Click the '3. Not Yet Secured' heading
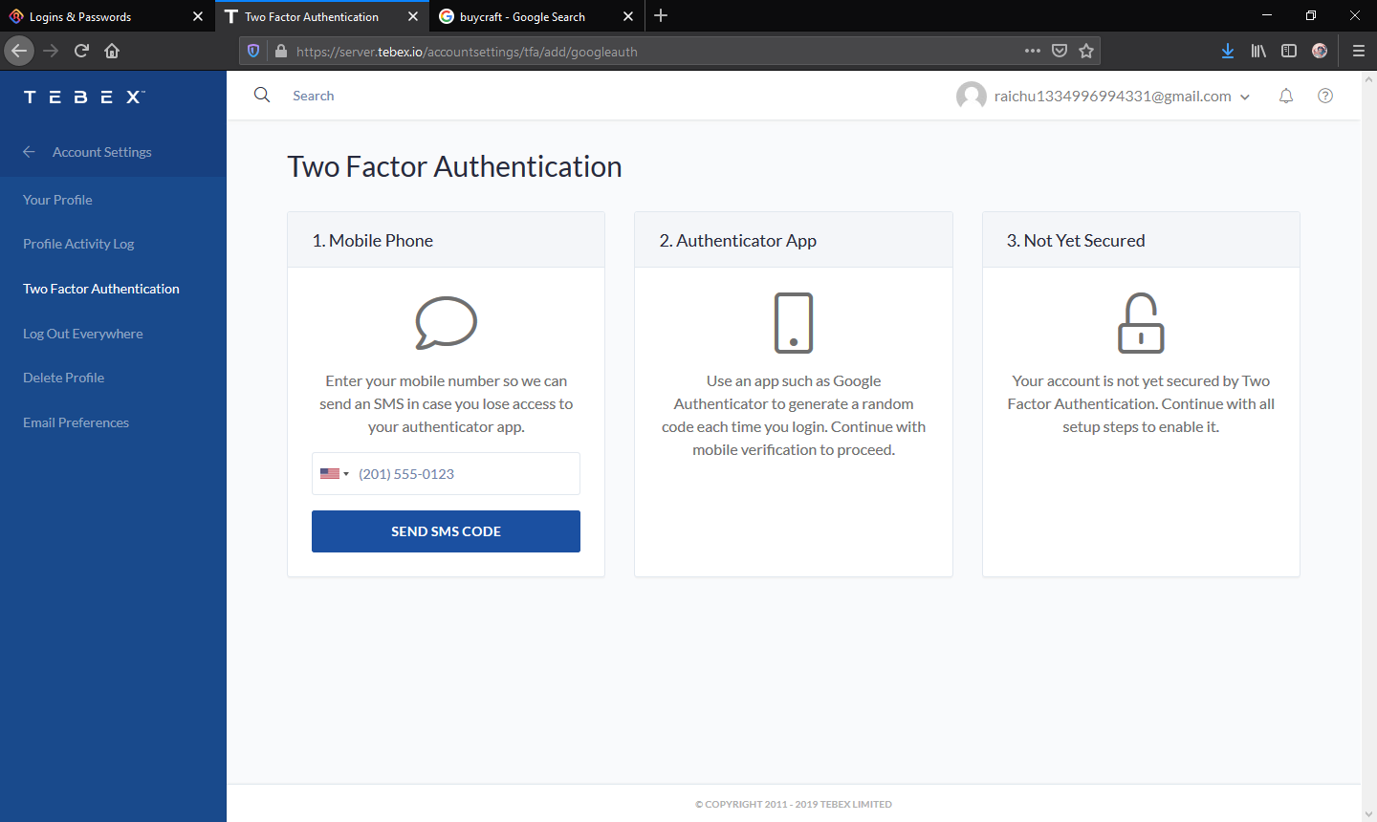 click(1076, 241)
